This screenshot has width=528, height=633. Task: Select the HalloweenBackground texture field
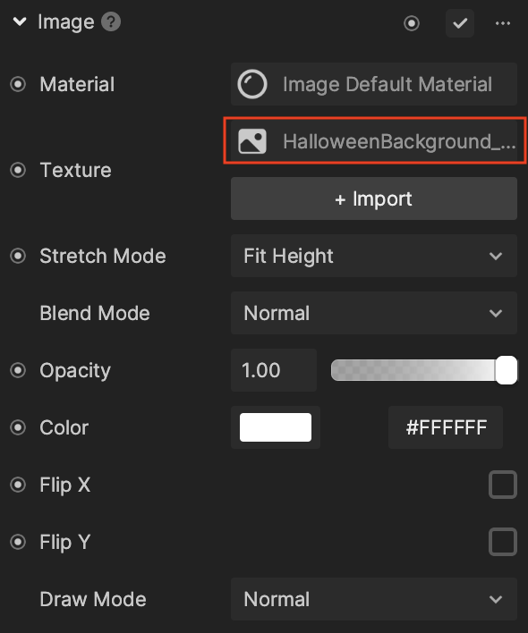[x=375, y=141]
